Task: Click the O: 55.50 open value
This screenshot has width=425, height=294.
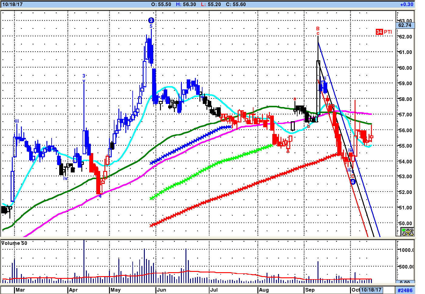Action: (x=161, y=5)
